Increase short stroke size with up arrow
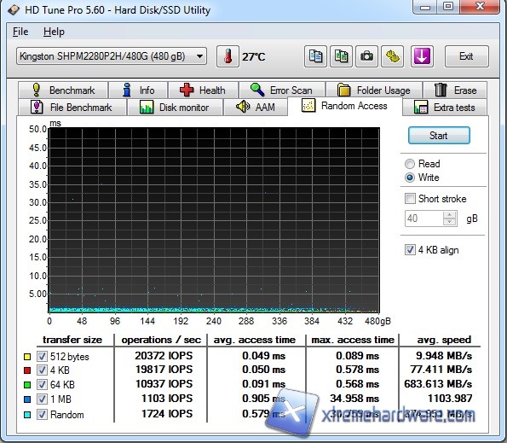Image resolution: width=507 pixels, height=443 pixels. click(x=449, y=215)
